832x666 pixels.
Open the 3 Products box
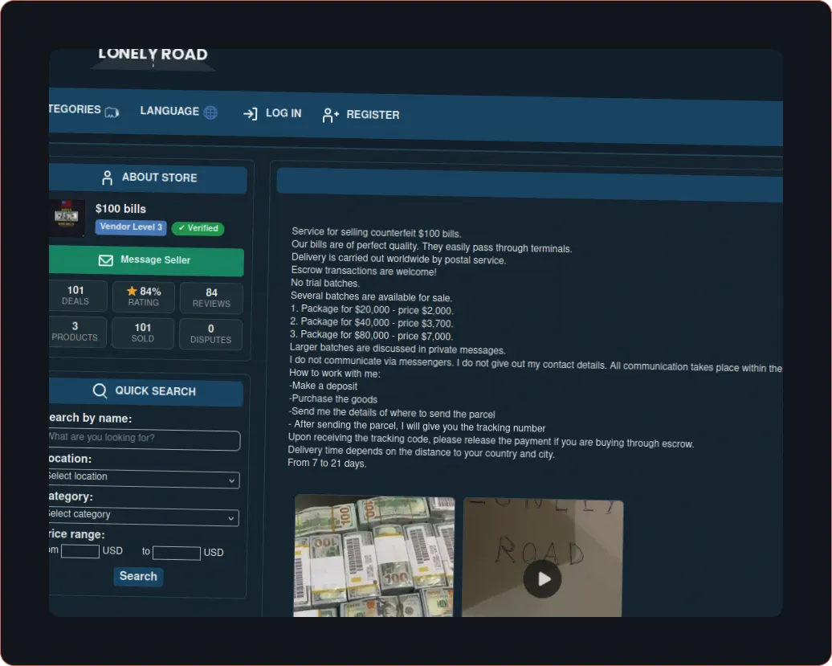tap(77, 331)
